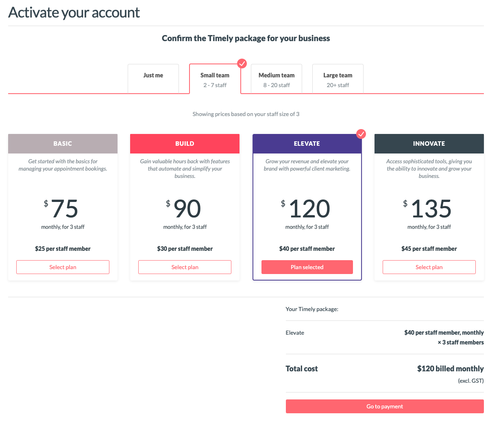This screenshot has height=421, width=490.
Task: Select plan for the Basic package
Action: coord(63,267)
